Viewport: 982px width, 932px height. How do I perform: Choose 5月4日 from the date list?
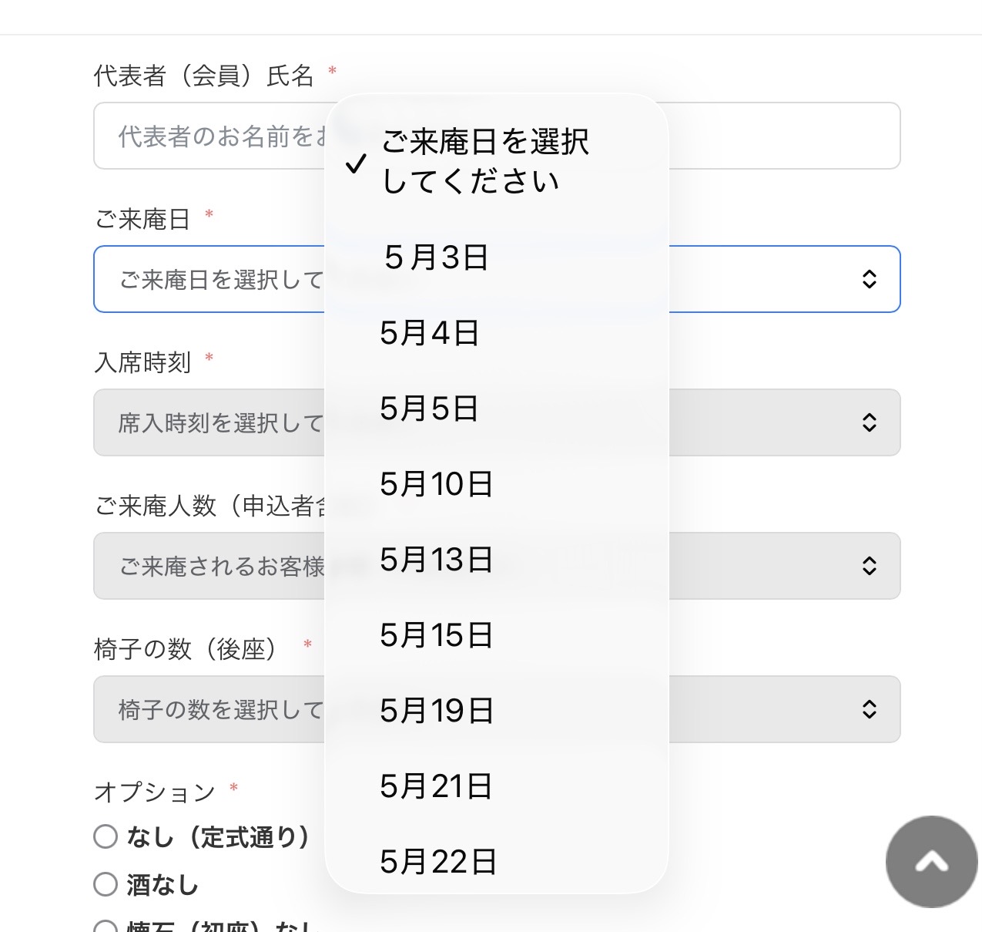[x=430, y=333]
